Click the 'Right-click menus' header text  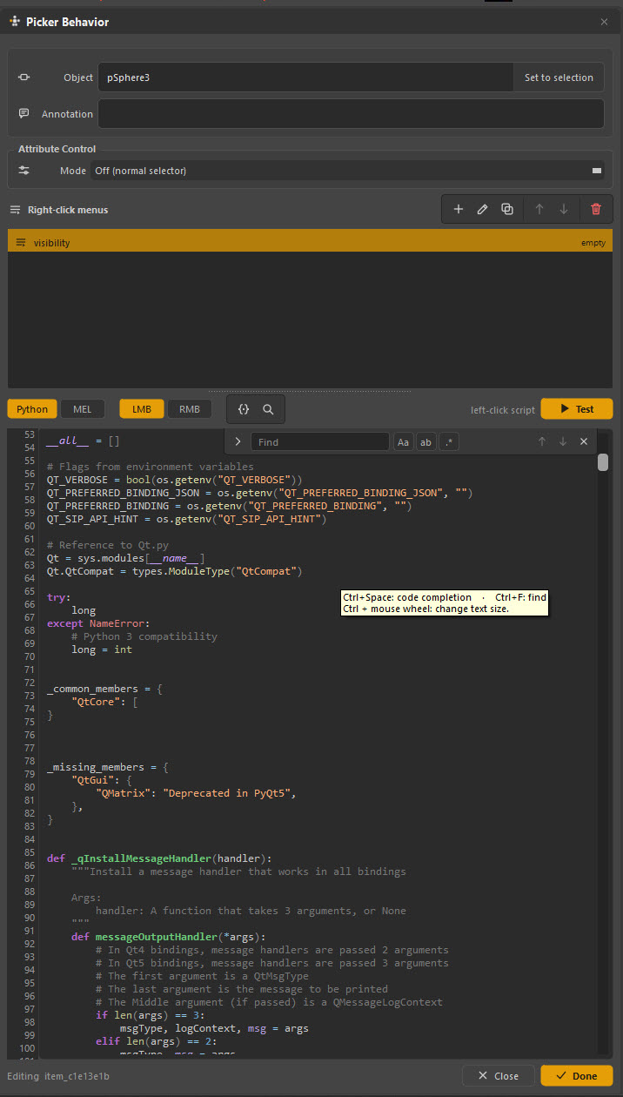(68, 210)
